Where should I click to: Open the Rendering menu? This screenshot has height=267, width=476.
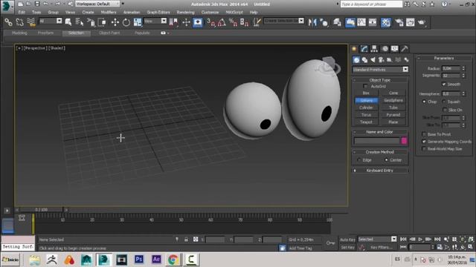(x=185, y=13)
